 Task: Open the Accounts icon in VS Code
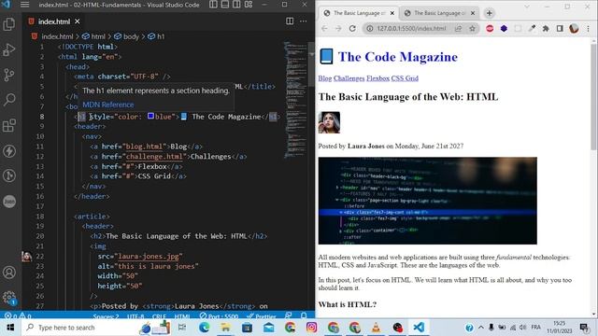[x=9, y=272]
